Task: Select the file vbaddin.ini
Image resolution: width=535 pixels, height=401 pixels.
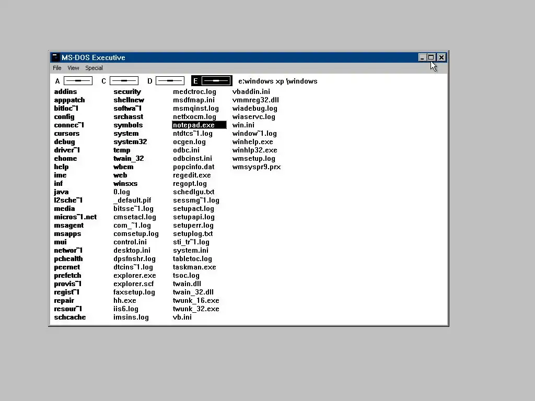Action: point(251,91)
